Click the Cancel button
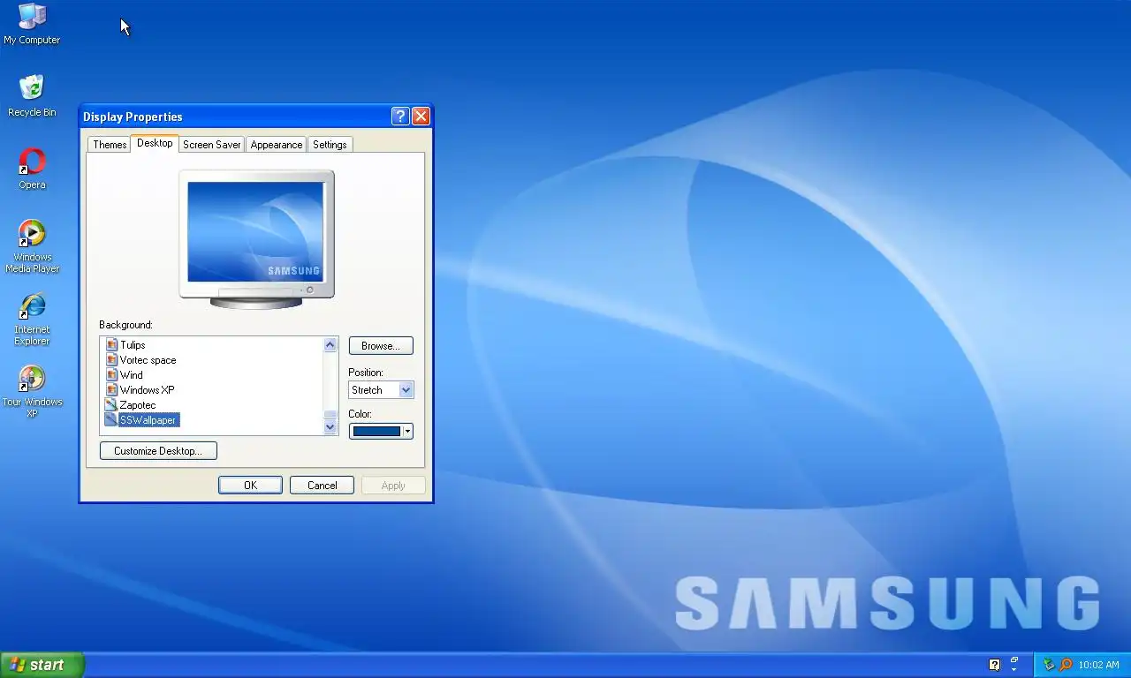1131x678 pixels. coord(323,486)
